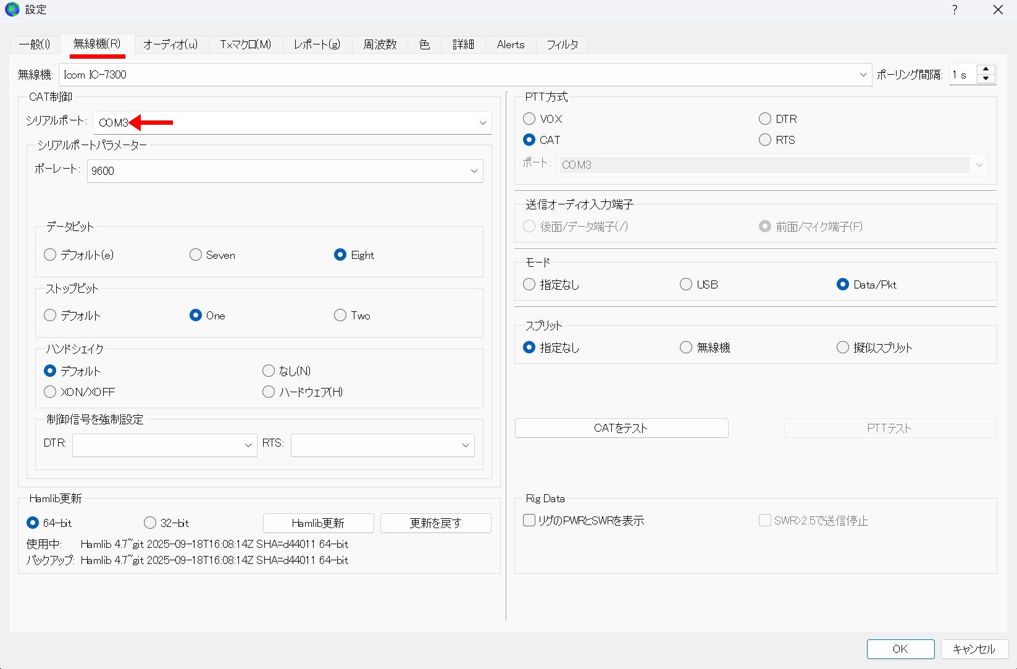Select USB mode option
1017x669 pixels.
click(x=686, y=285)
